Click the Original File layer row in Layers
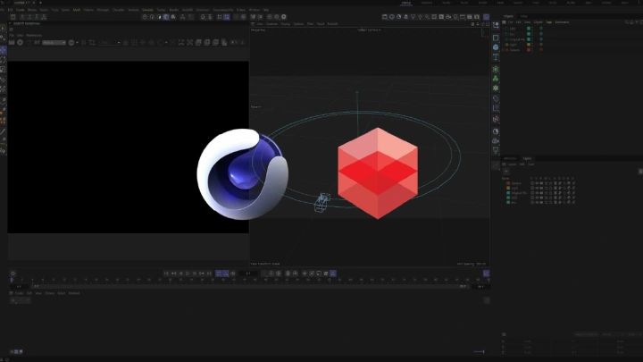This screenshot has width=643, height=362. click(515, 191)
